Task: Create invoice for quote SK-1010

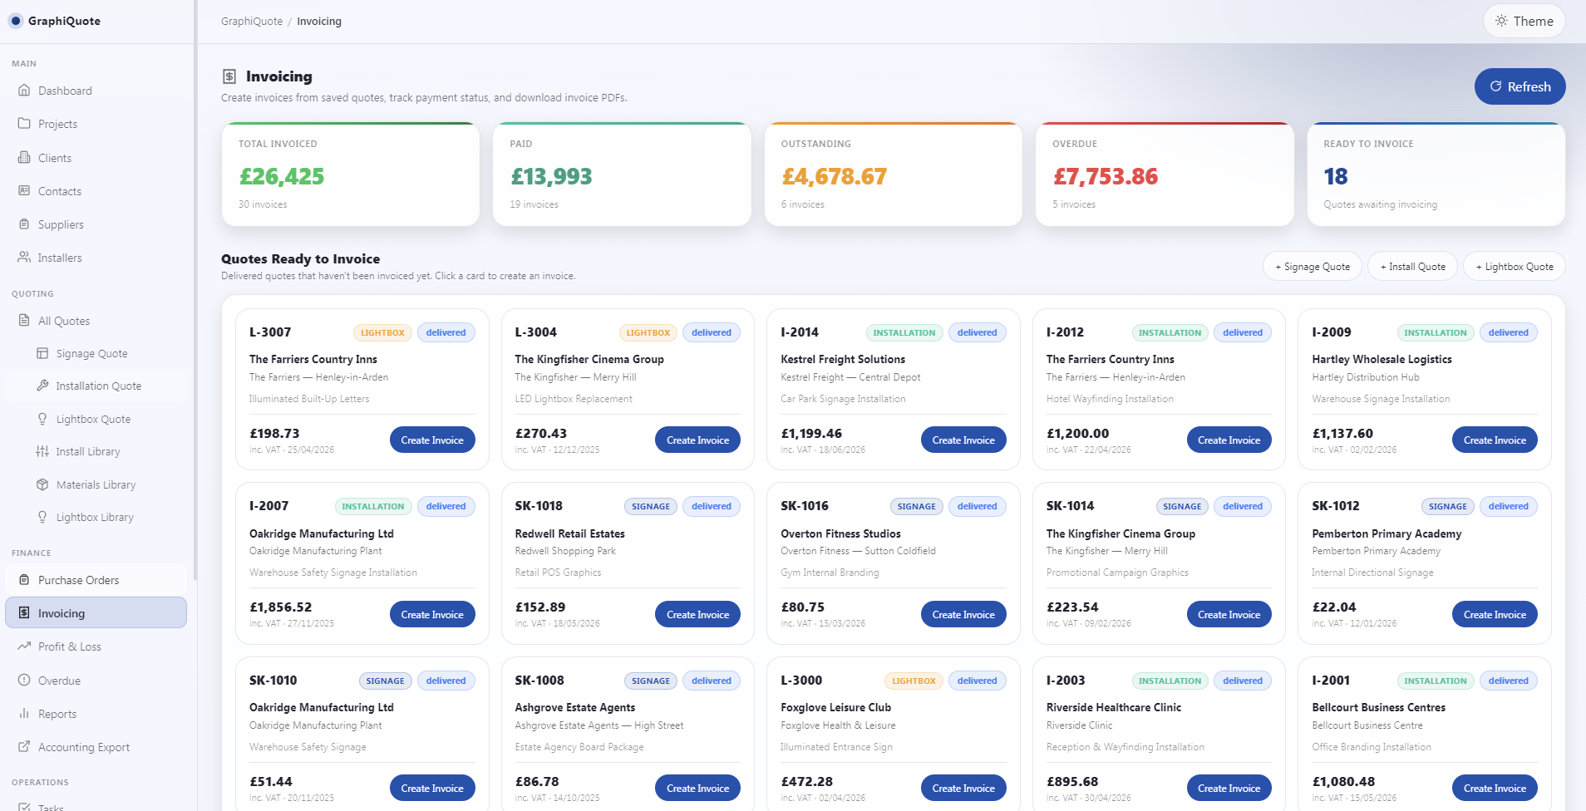Action: pos(432,788)
